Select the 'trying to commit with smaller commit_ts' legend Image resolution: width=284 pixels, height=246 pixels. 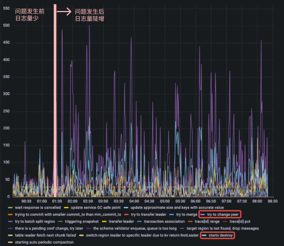click(x=68, y=215)
